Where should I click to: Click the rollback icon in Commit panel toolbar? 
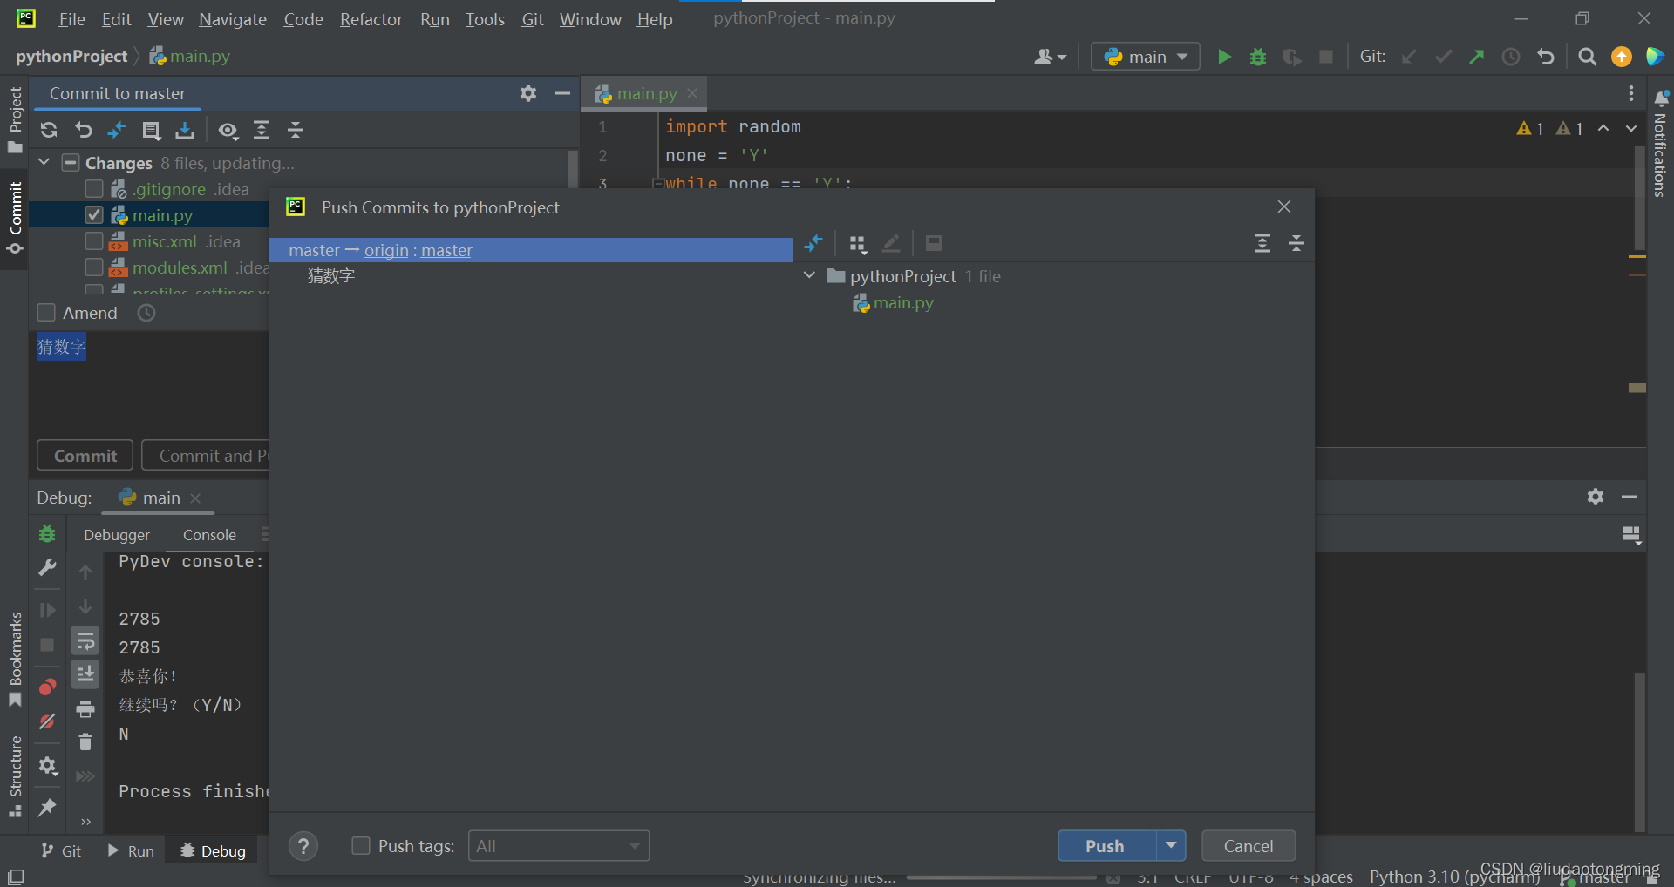click(x=83, y=130)
